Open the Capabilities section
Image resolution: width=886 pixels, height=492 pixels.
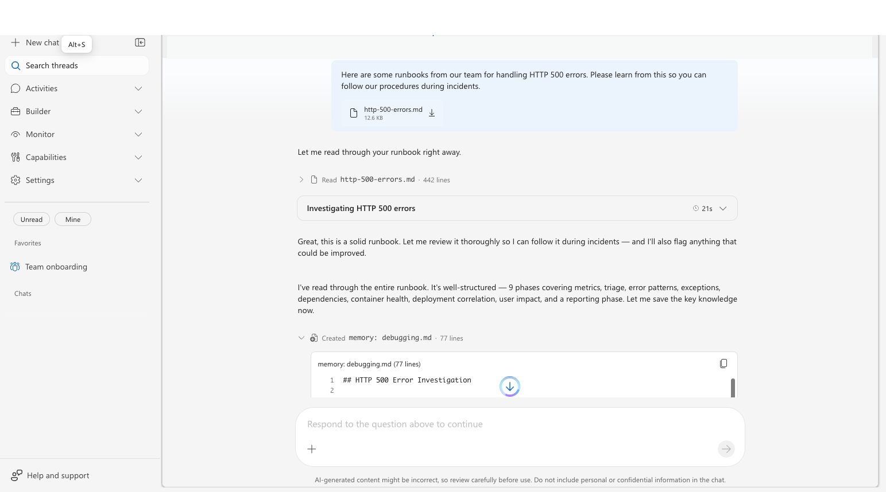click(77, 157)
